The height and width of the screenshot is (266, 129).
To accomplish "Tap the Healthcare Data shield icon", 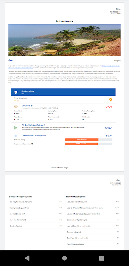I will tap(16, 92).
